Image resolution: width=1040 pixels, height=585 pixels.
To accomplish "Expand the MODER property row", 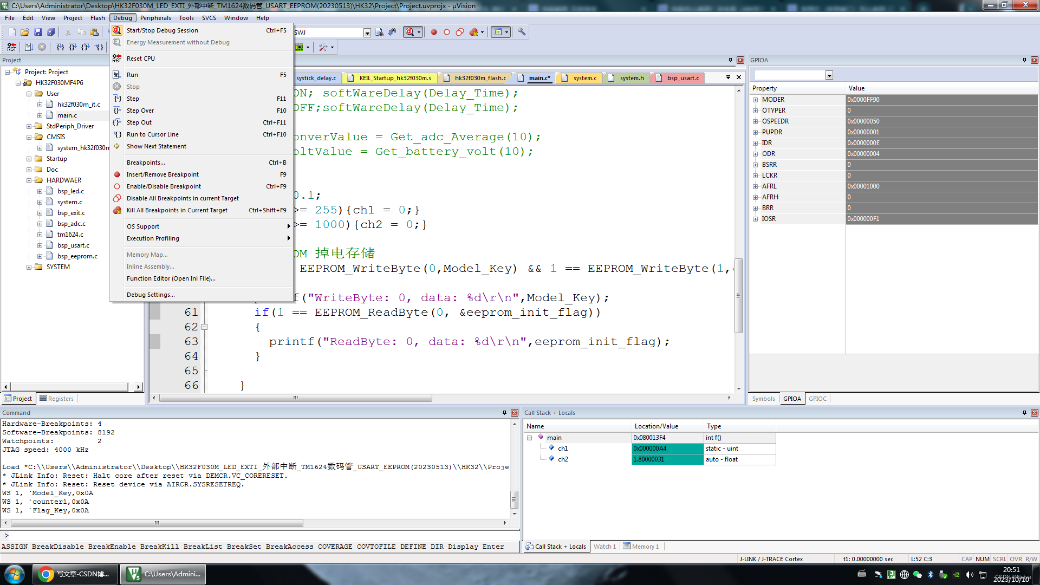I will [x=756, y=99].
